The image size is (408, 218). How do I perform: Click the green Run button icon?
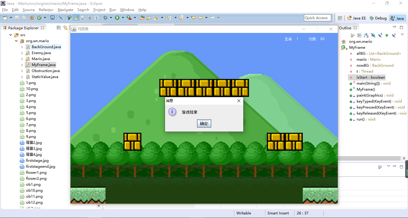(x=117, y=18)
